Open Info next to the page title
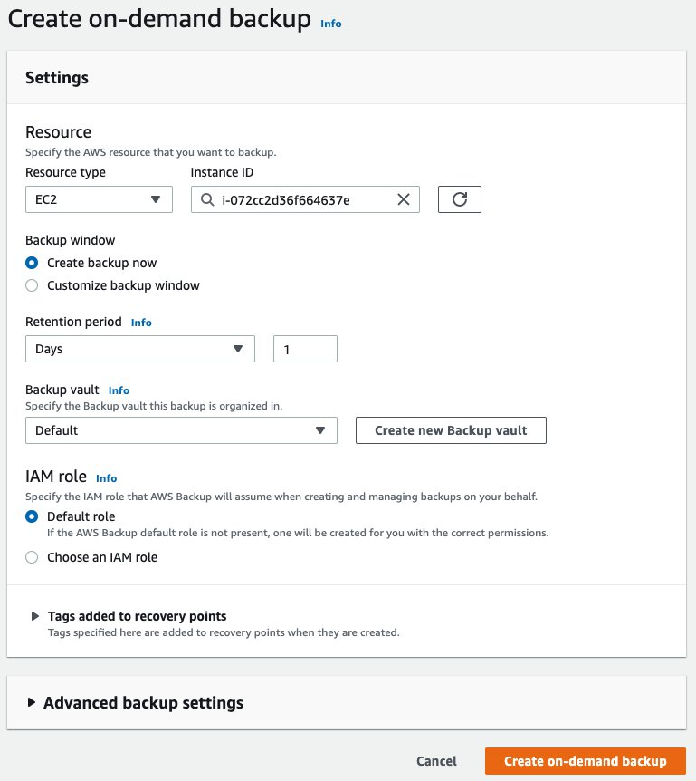The width and height of the screenshot is (696, 781). click(x=331, y=24)
